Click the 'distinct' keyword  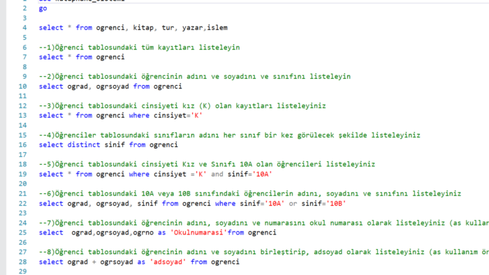pos(84,144)
